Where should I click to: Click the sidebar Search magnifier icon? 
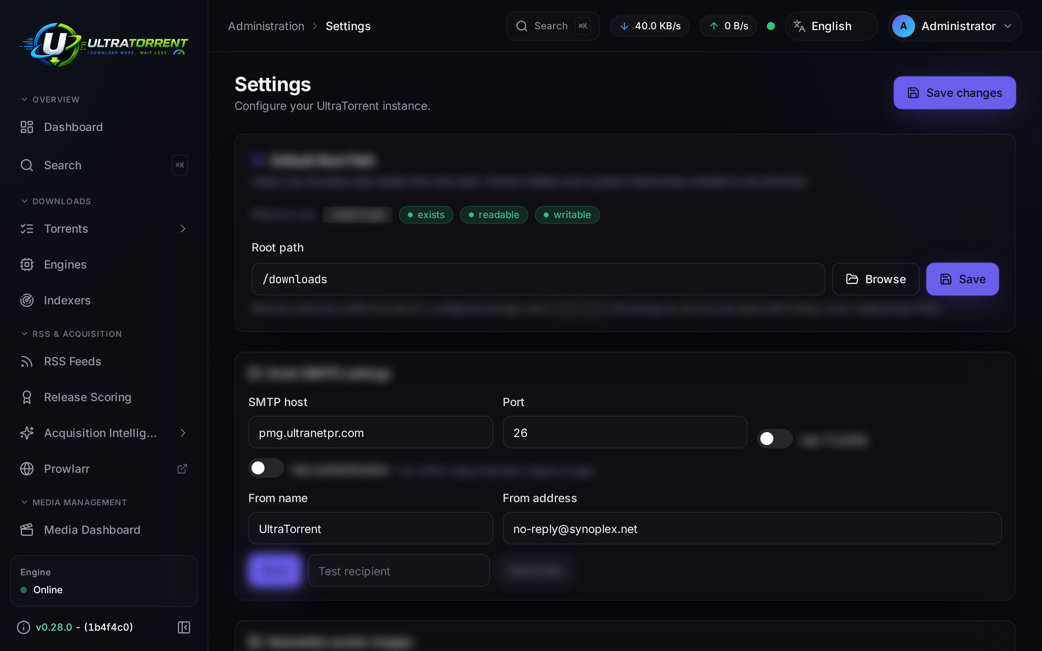pos(27,165)
